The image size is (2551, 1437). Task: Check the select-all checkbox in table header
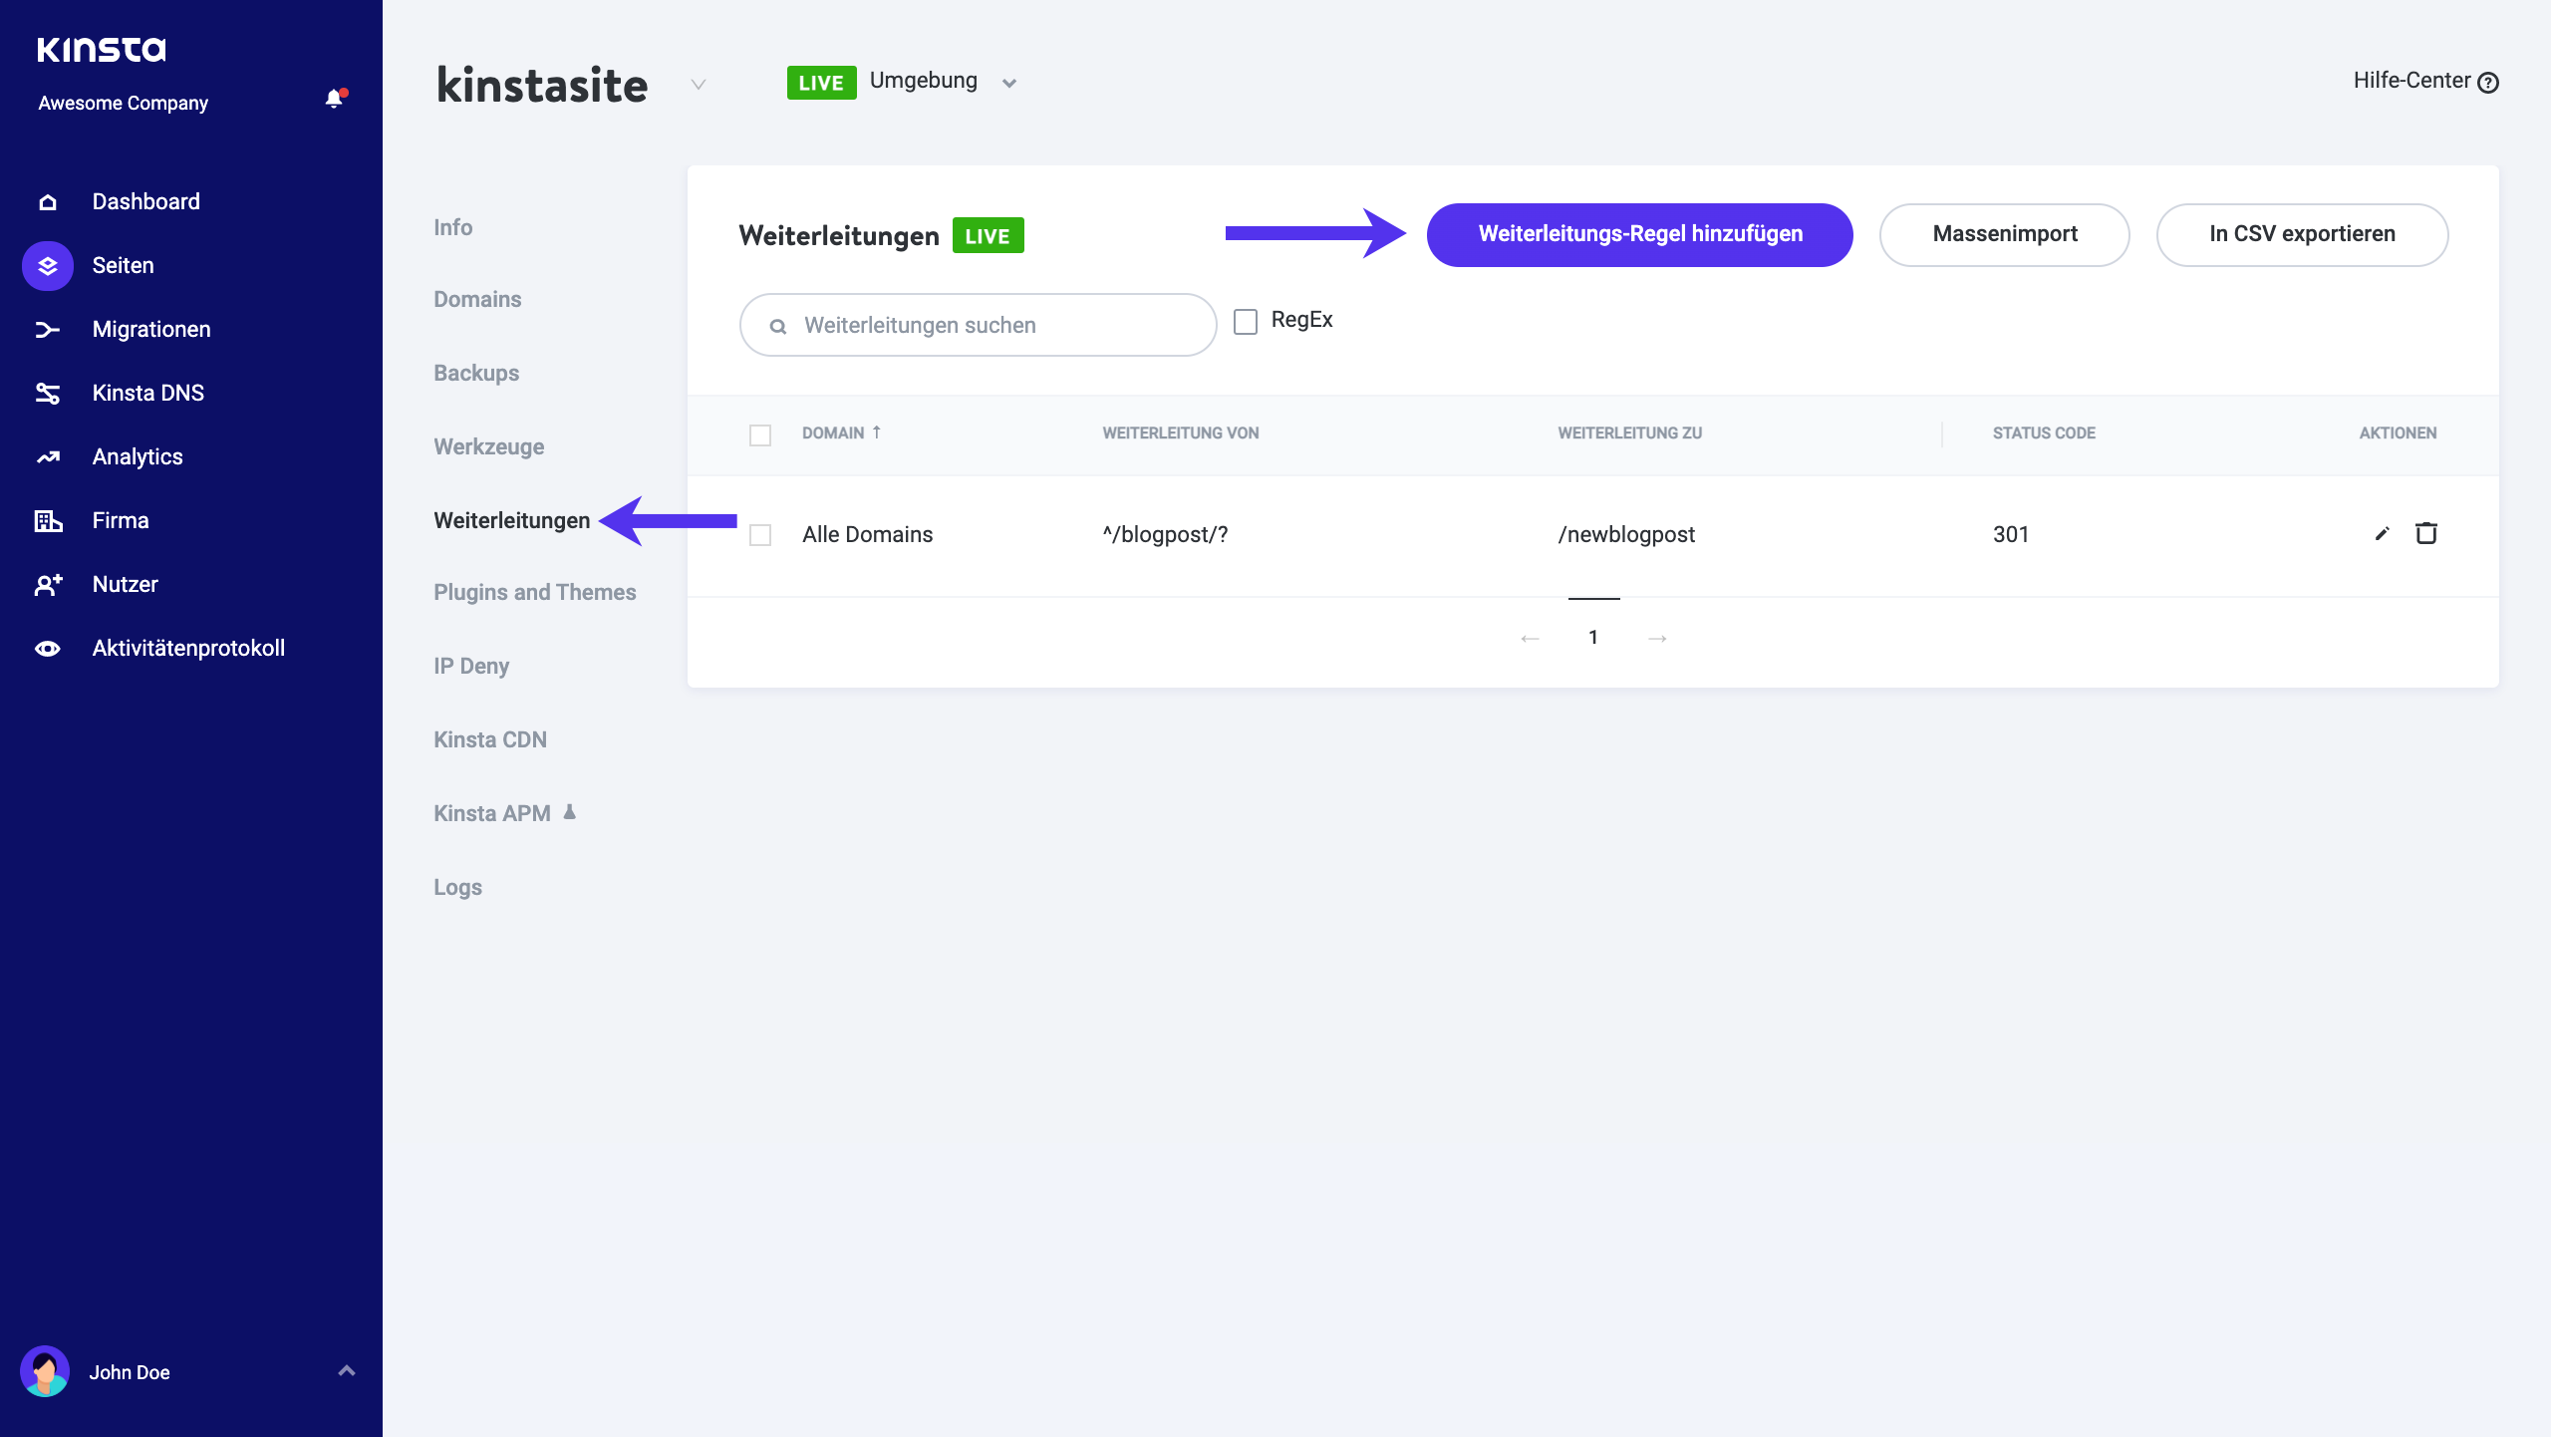tap(761, 435)
